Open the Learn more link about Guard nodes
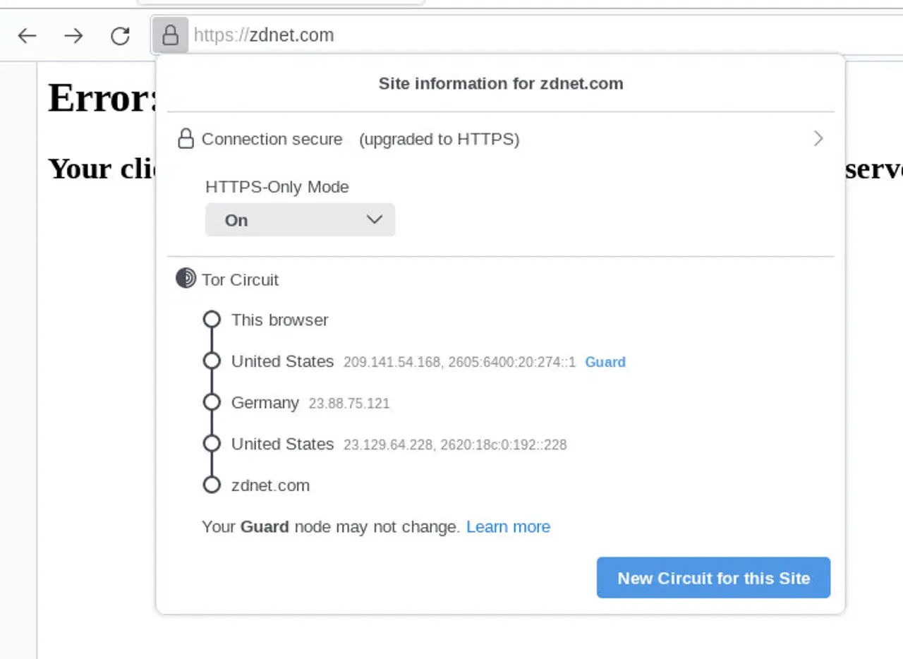The height and width of the screenshot is (659, 903). click(x=508, y=526)
